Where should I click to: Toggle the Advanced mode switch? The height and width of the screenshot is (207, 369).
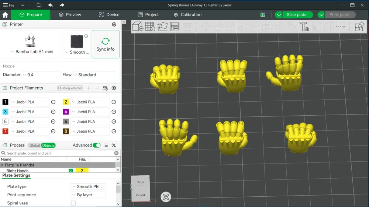coord(96,145)
